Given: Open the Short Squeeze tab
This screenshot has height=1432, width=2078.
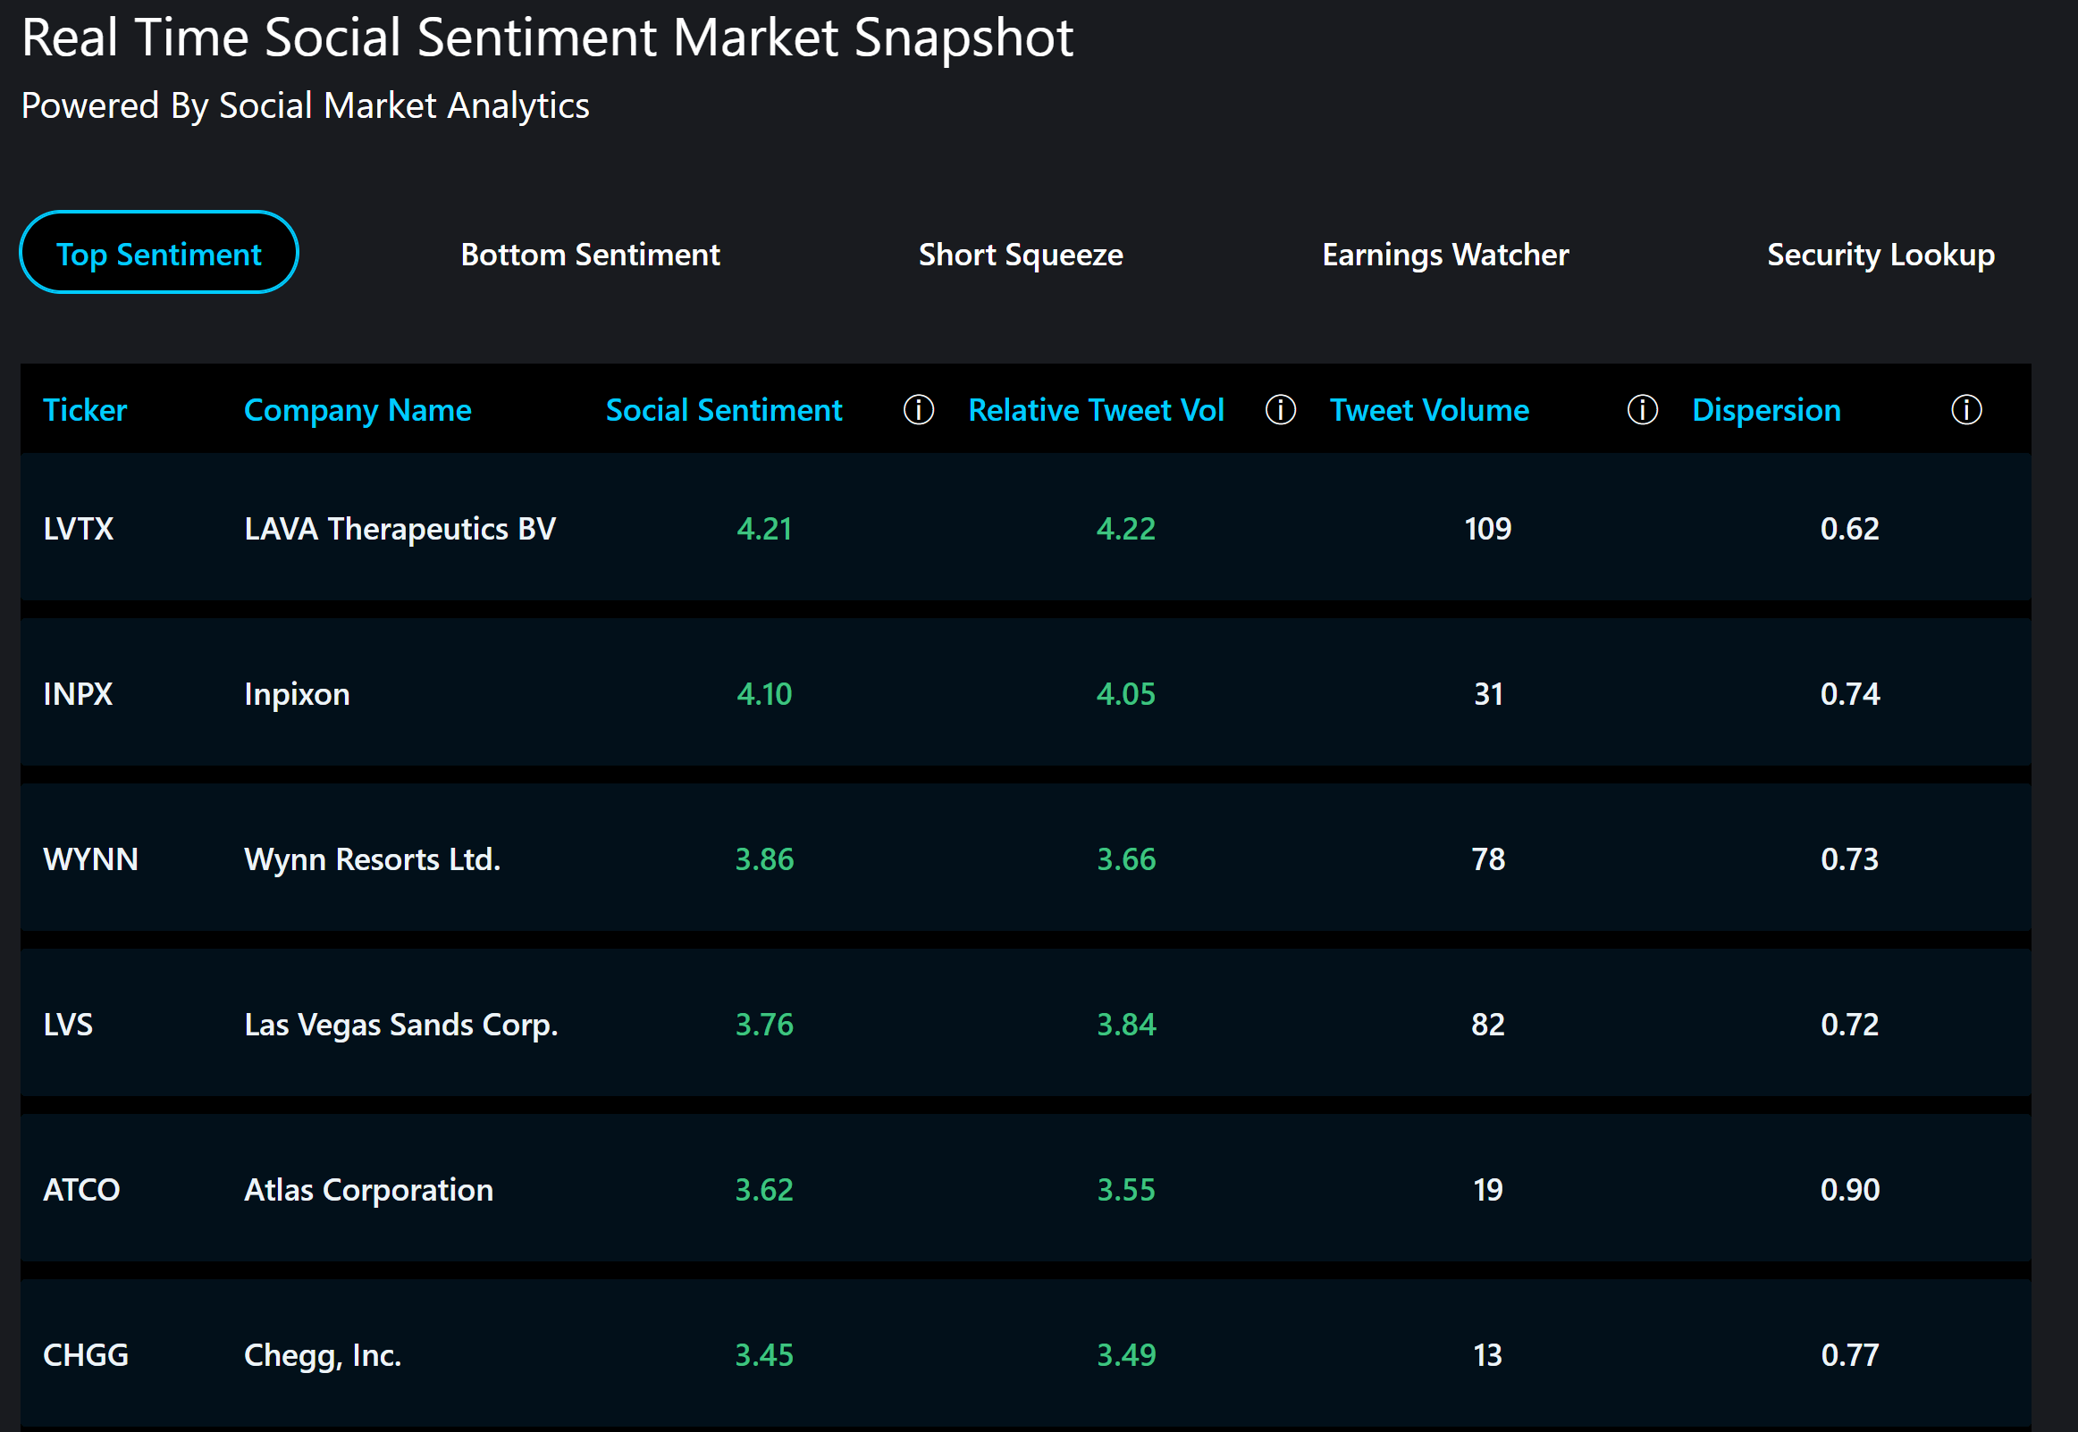Looking at the screenshot, I should click(1021, 255).
